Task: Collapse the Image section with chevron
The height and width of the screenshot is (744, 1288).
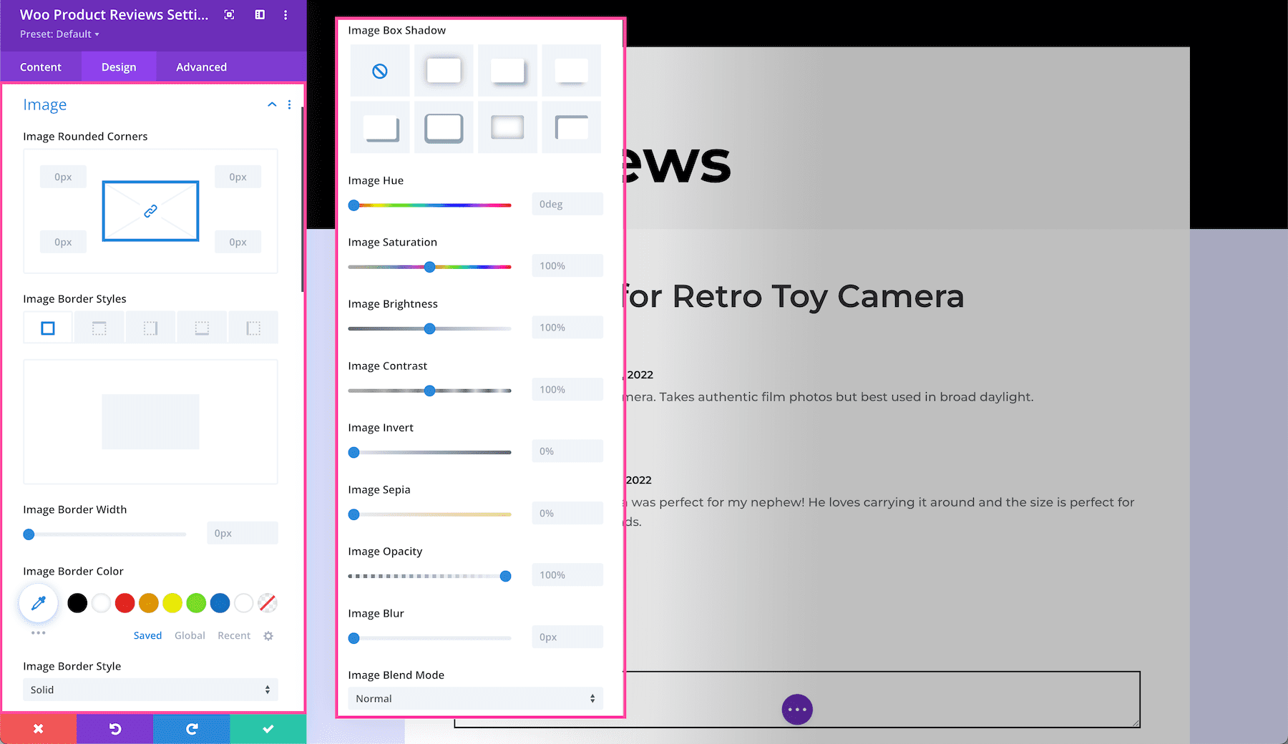Action: coord(272,104)
